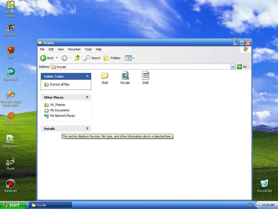Screen dimensions: 278x209
Task: Select the Pego desktop shortcut
Action: coord(11,52)
